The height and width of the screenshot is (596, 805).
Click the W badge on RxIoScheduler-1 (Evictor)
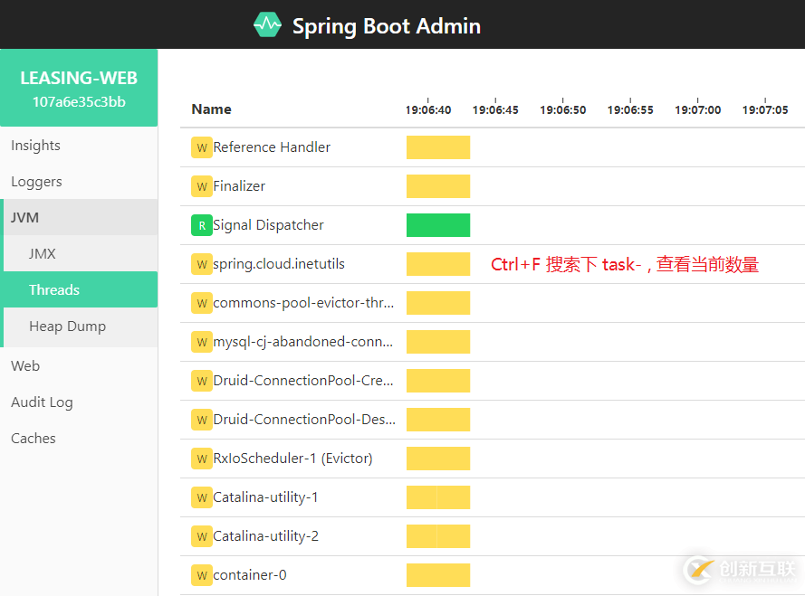click(x=202, y=459)
